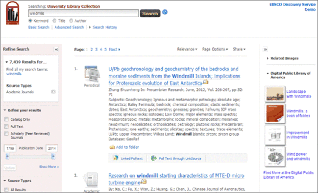
Task: Check the Catalog Only checkbox
Action: (6, 119)
